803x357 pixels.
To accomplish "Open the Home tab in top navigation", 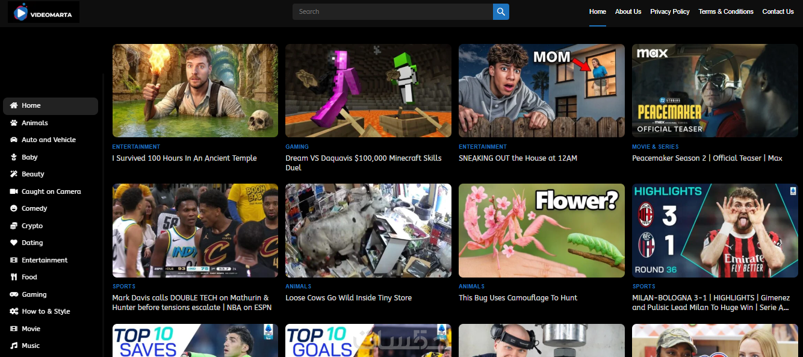I will point(598,11).
